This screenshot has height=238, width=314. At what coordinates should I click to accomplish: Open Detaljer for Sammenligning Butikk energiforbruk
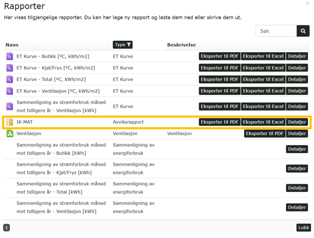[297, 149]
